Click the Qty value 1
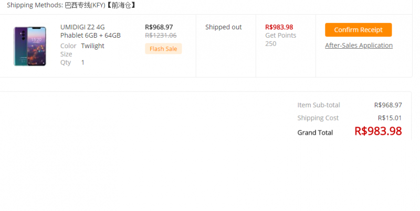The width and height of the screenshot is (420, 211). [x=82, y=62]
